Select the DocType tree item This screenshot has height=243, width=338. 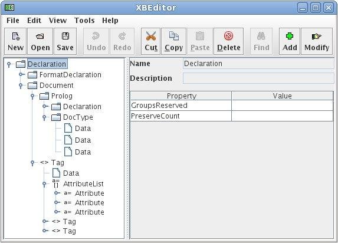click(x=78, y=117)
